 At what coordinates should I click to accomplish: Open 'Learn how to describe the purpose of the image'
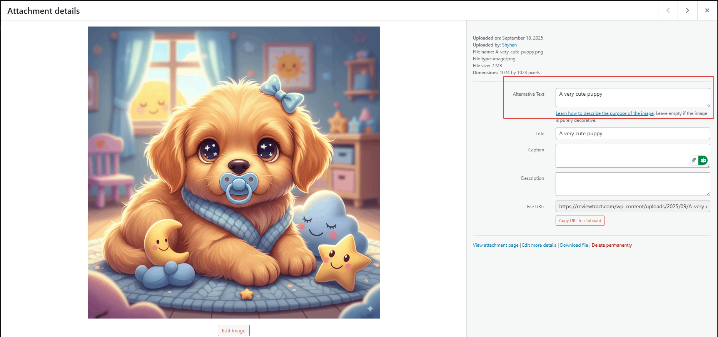(604, 113)
